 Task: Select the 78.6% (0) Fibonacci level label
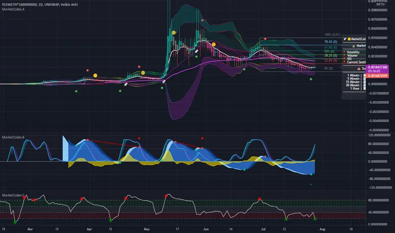point(331,42)
